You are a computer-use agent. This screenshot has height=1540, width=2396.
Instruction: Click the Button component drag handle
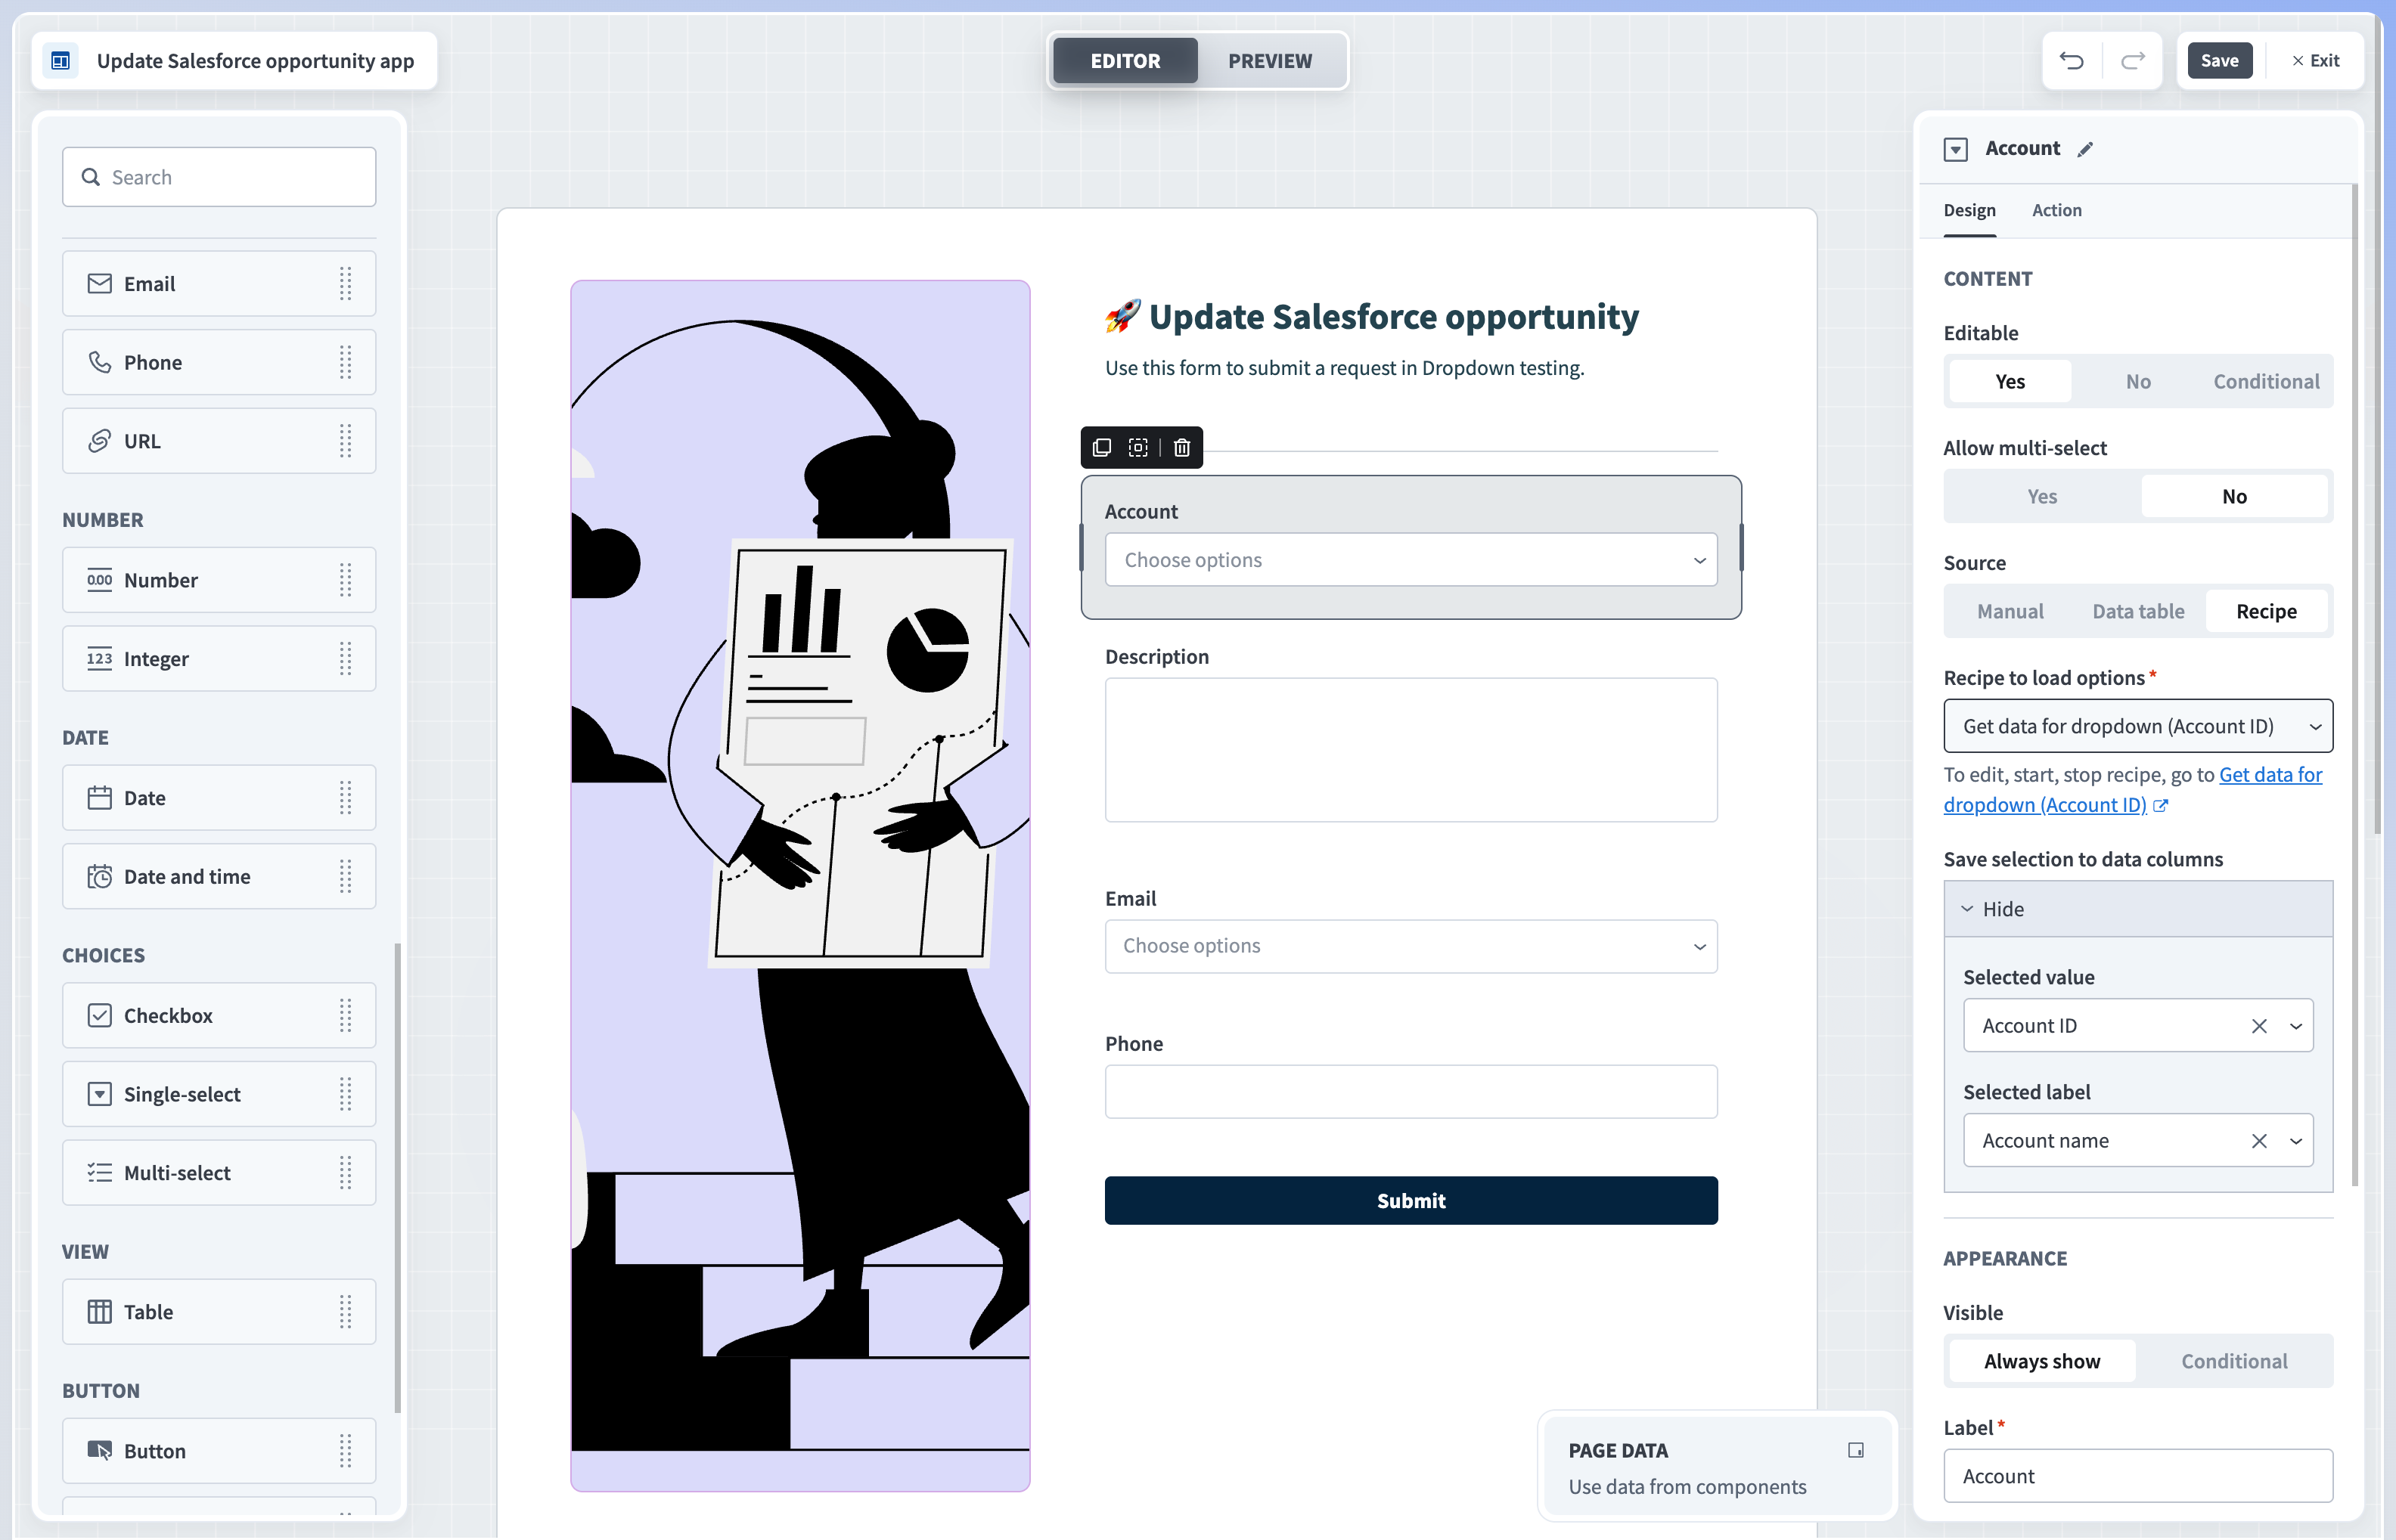pyautogui.click(x=345, y=1451)
